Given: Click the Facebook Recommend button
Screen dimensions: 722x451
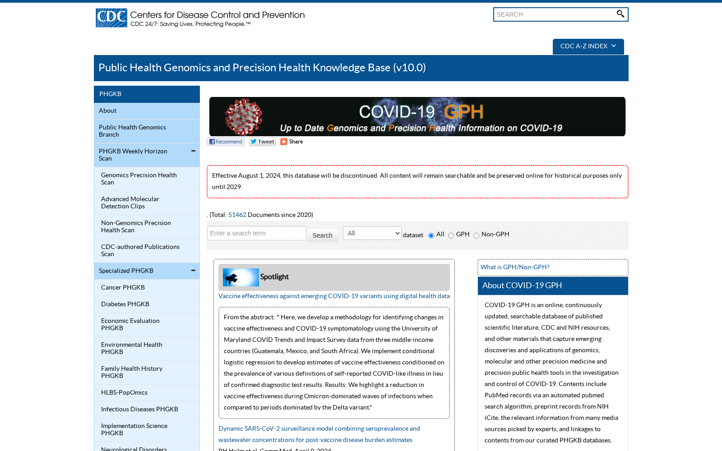Looking at the screenshot, I should pos(226,142).
